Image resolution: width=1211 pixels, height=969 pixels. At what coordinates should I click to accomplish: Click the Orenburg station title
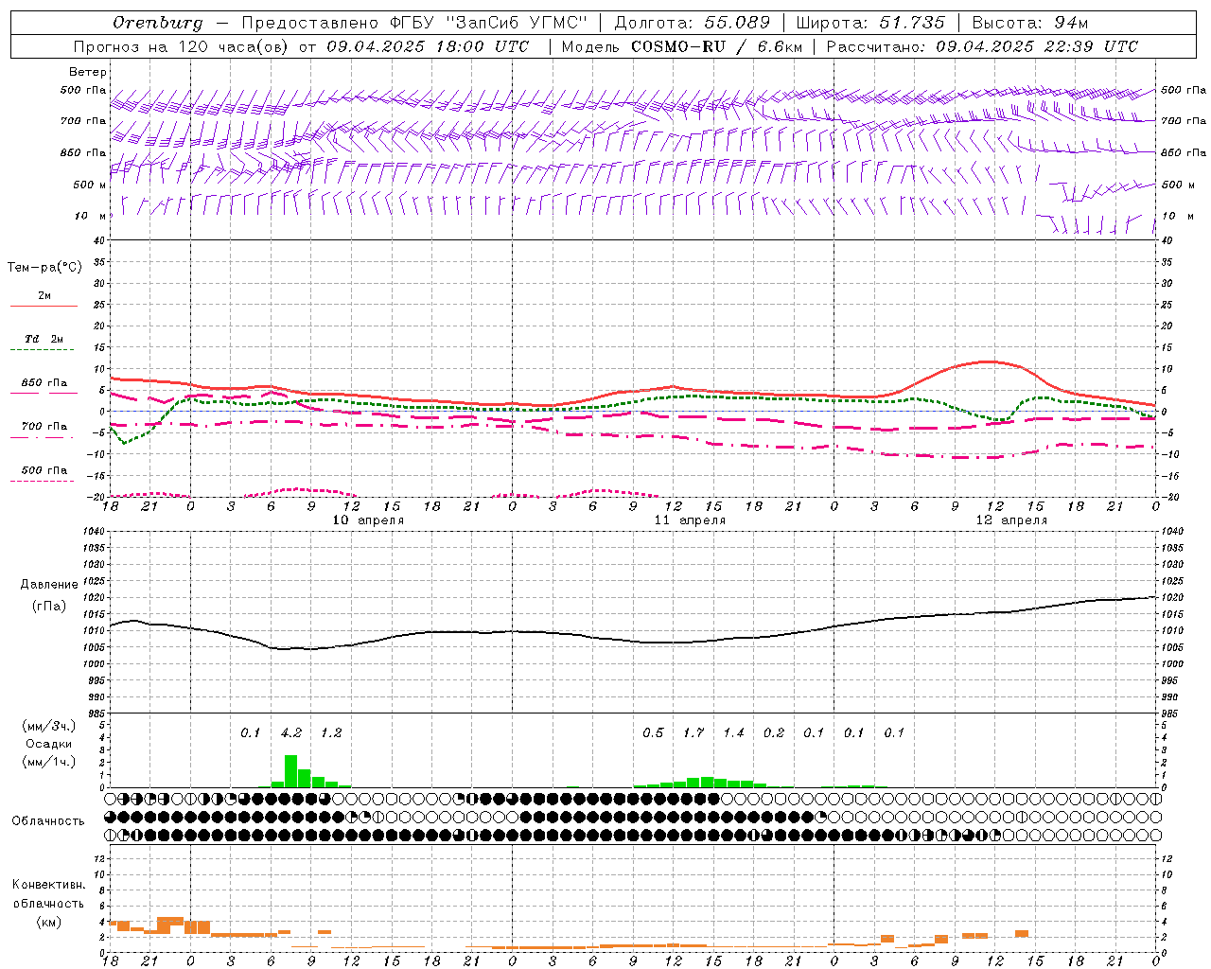pyautogui.click(x=158, y=23)
